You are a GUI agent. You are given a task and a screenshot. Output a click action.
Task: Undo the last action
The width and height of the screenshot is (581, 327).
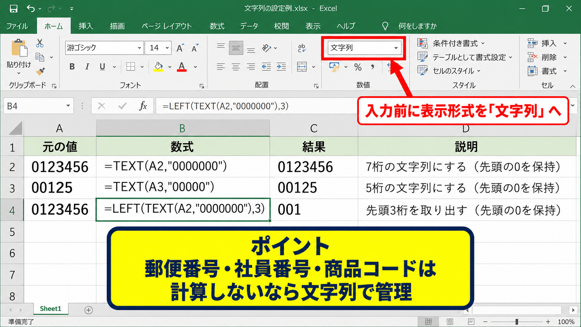click(31, 8)
